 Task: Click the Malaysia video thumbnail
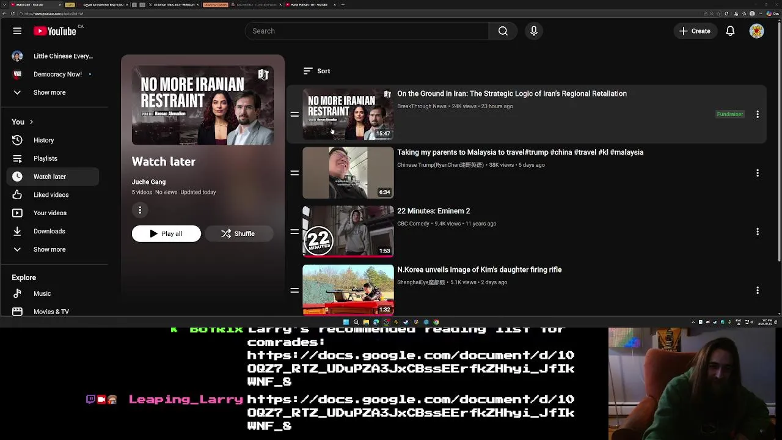[348, 173]
